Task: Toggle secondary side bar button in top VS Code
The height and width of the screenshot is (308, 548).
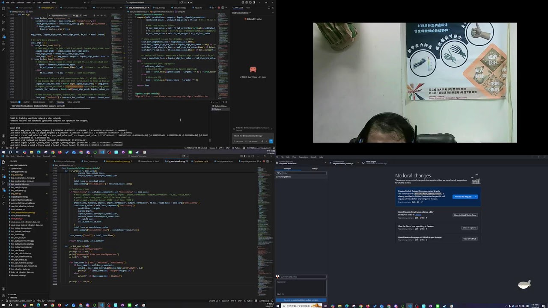Action: (254, 2)
